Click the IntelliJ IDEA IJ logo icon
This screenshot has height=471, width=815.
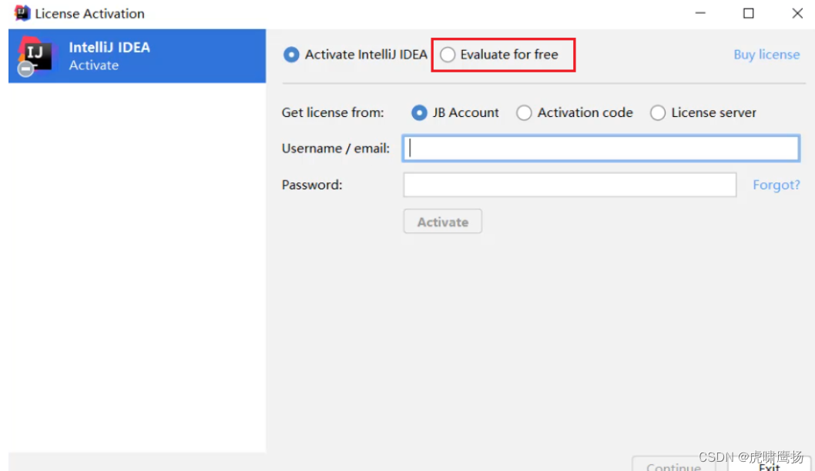pyautogui.click(x=35, y=56)
